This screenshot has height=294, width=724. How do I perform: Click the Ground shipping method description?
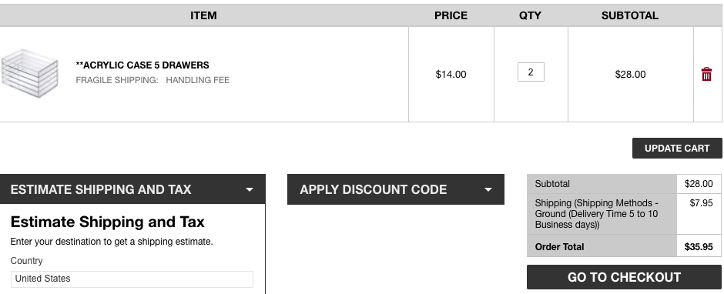[597, 214]
